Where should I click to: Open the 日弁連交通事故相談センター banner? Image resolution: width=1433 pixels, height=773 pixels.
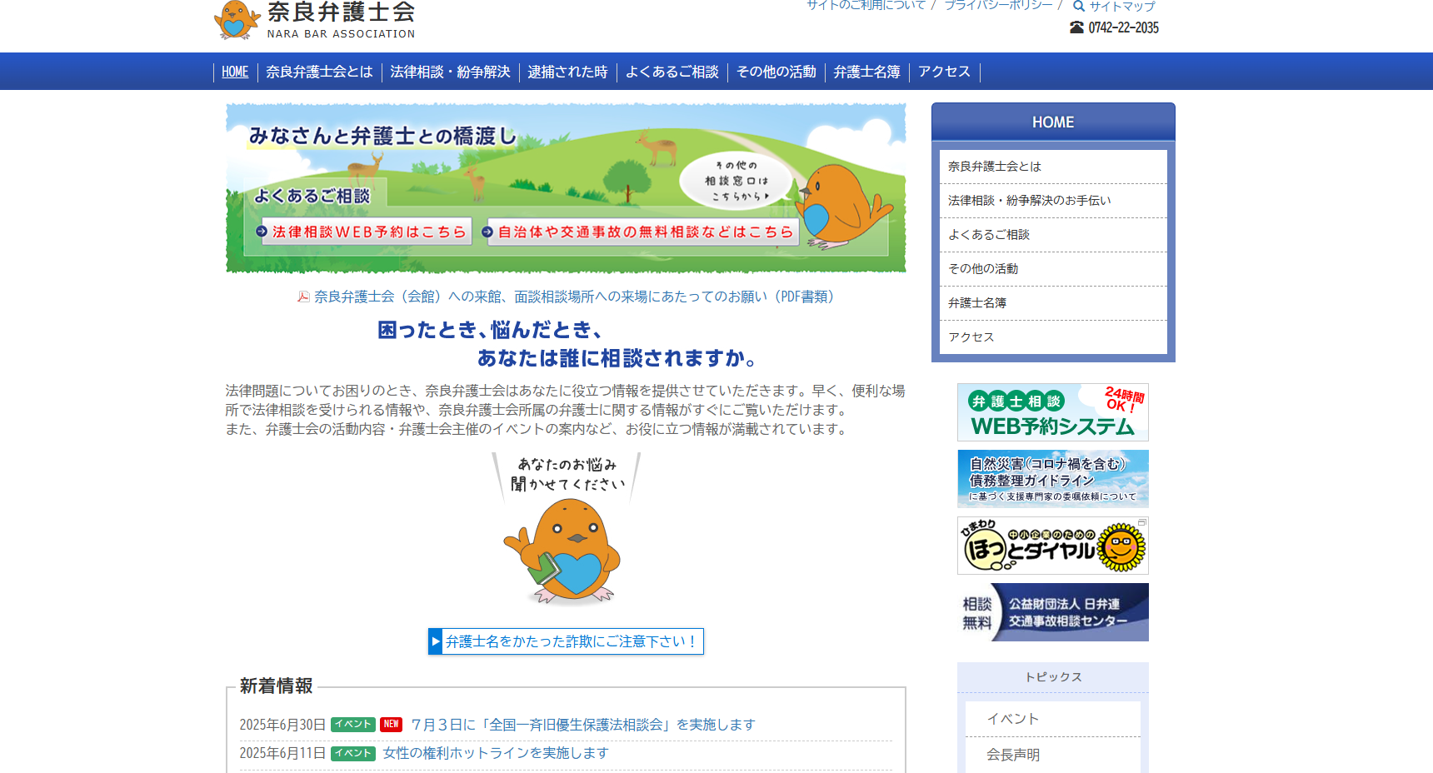pos(1053,612)
